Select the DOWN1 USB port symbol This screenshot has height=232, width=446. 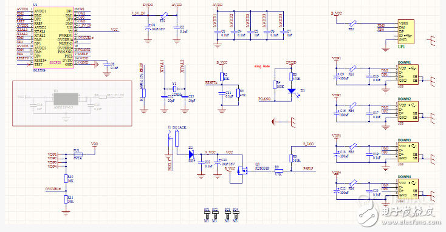(408, 75)
